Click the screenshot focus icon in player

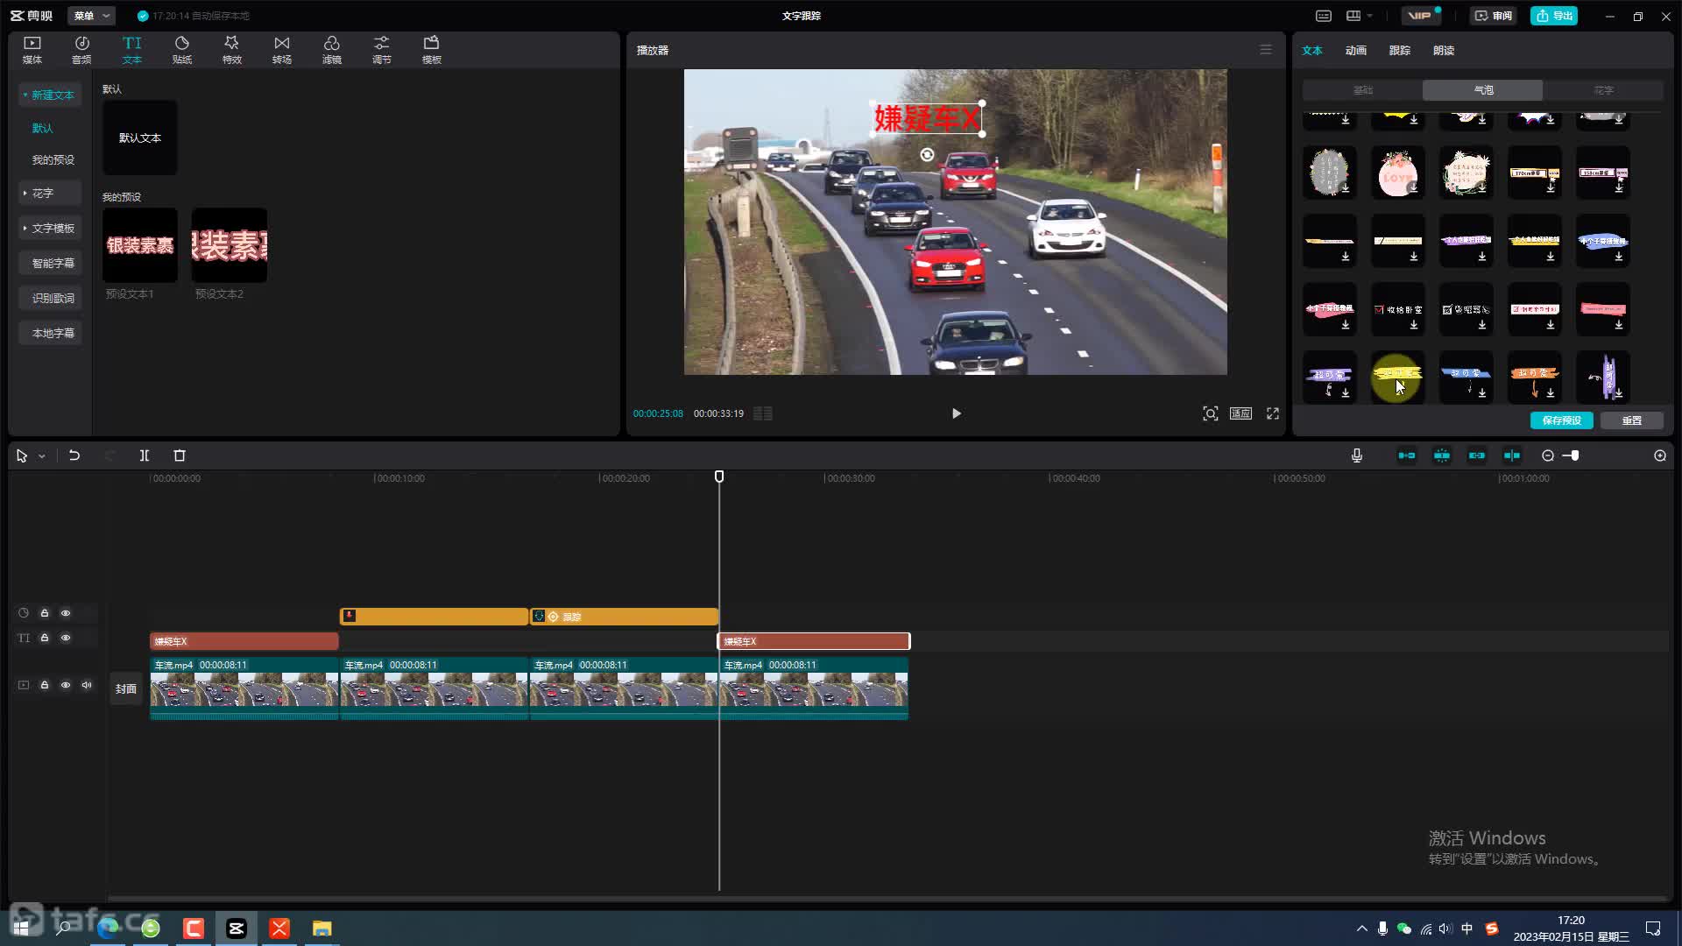pyautogui.click(x=1211, y=413)
